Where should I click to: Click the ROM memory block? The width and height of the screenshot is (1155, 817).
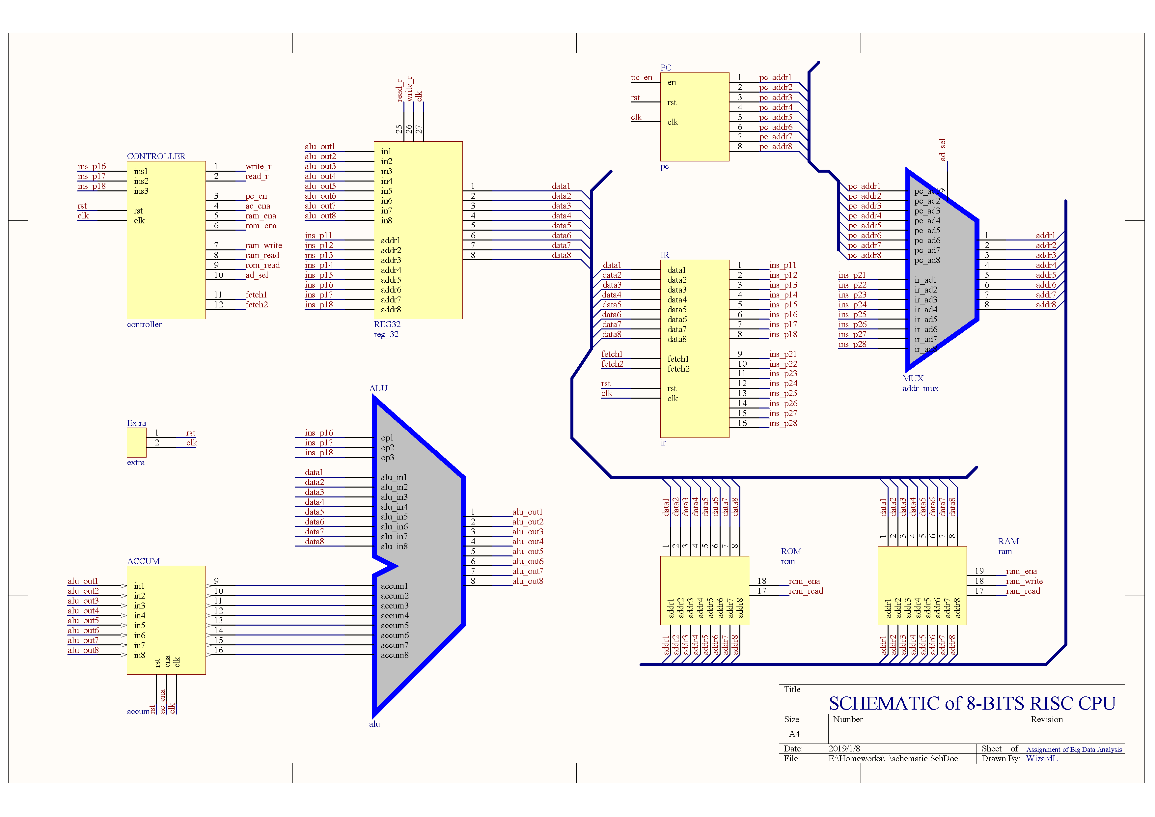click(704, 578)
